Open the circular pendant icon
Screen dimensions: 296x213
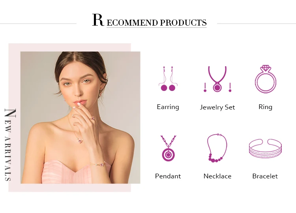[168, 148]
